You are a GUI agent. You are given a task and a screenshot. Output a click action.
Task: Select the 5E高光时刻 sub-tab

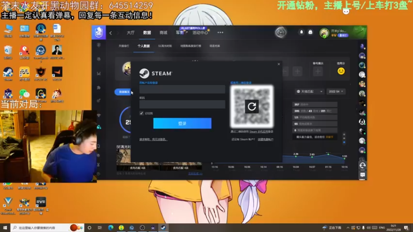pos(165,46)
